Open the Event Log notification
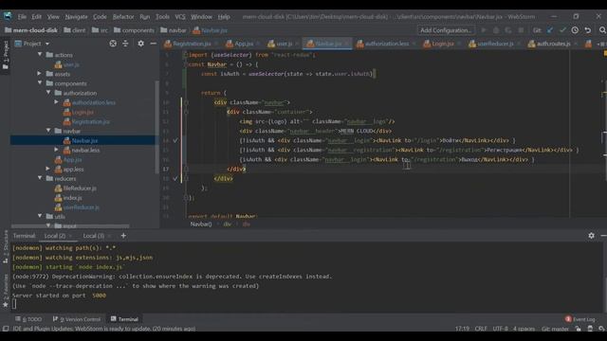 [x=579, y=319]
